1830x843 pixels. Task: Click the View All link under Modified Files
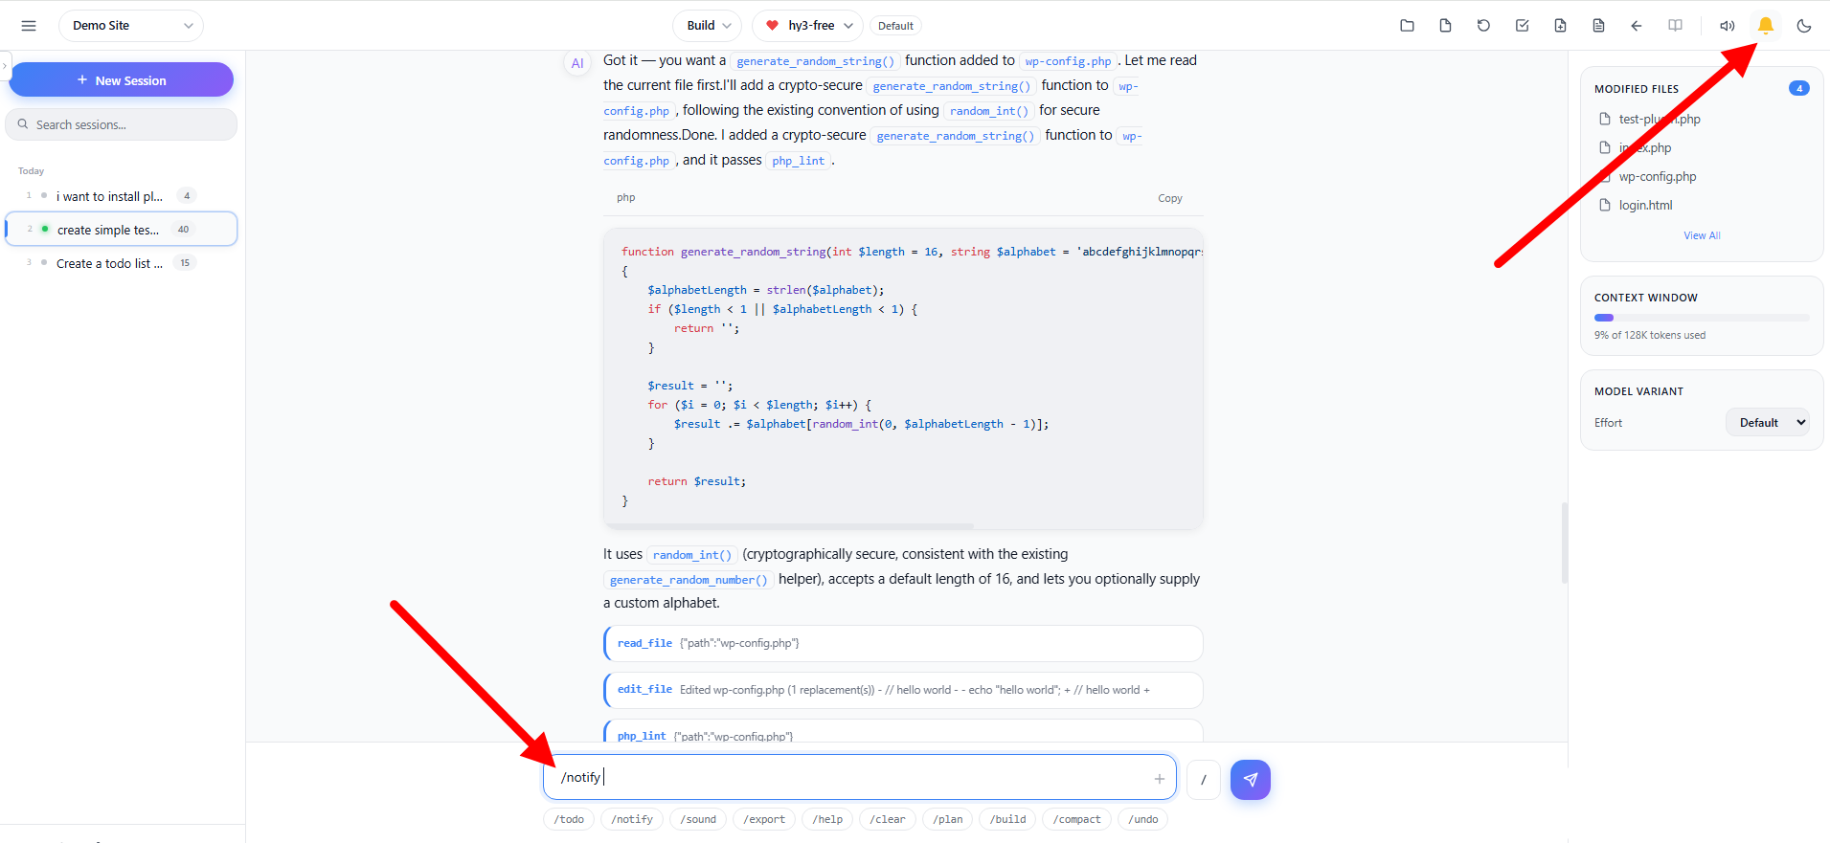(x=1702, y=235)
